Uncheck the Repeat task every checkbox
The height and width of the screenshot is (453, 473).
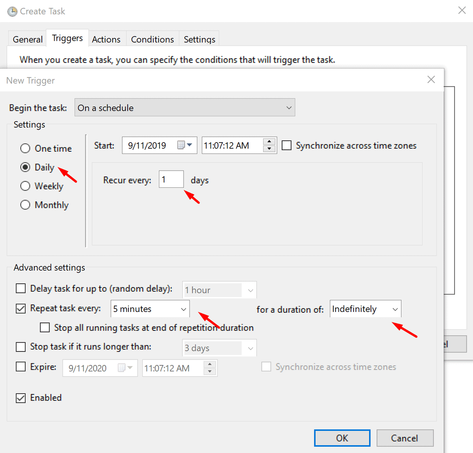point(20,308)
